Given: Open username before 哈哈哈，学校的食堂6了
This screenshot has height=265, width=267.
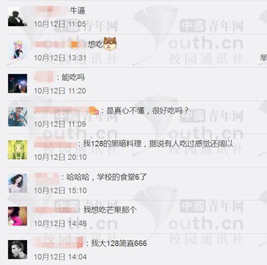Looking at the screenshot, I should (x=46, y=178).
